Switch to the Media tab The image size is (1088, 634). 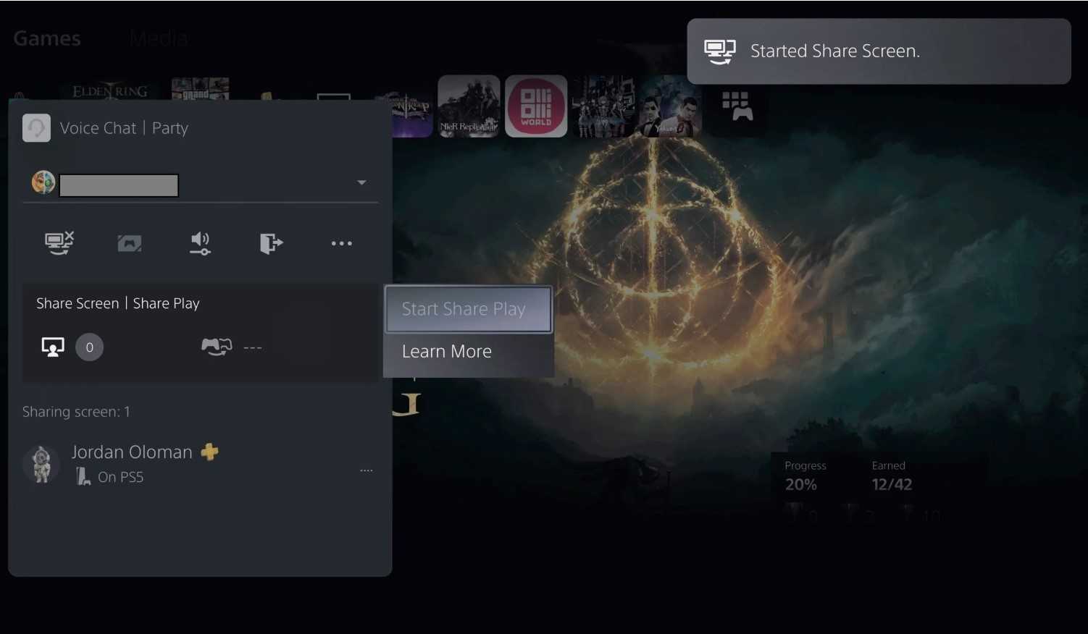click(x=159, y=38)
